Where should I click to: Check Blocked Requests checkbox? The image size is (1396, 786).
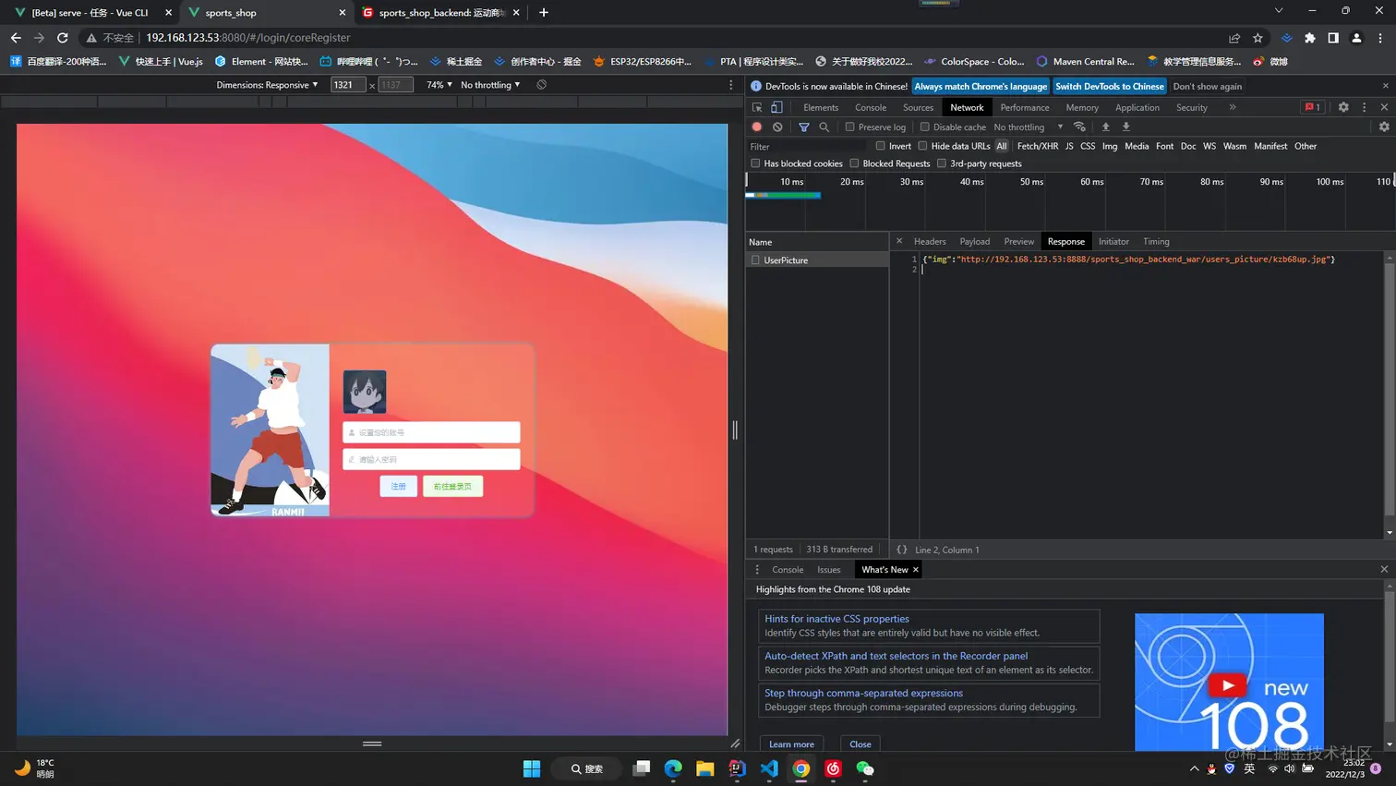click(x=854, y=163)
